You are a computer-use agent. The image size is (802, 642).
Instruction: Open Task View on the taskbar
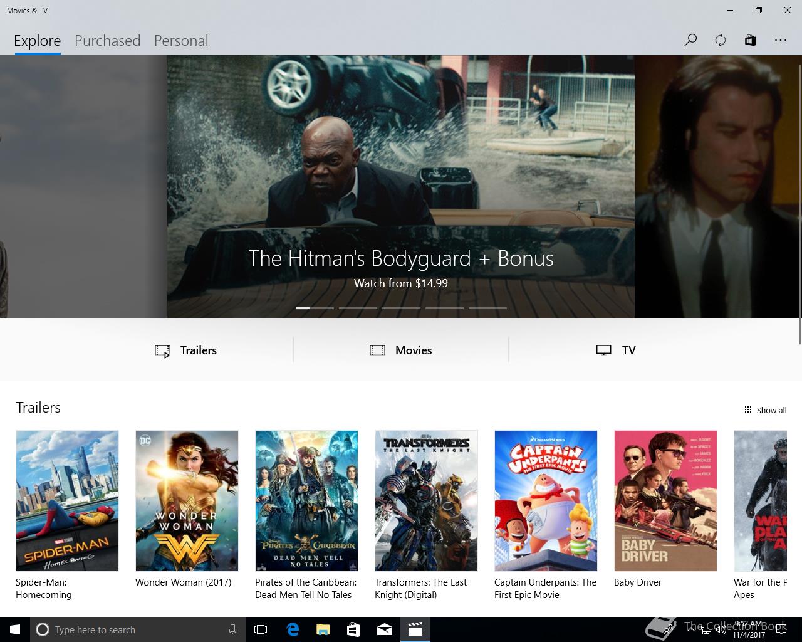261,629
